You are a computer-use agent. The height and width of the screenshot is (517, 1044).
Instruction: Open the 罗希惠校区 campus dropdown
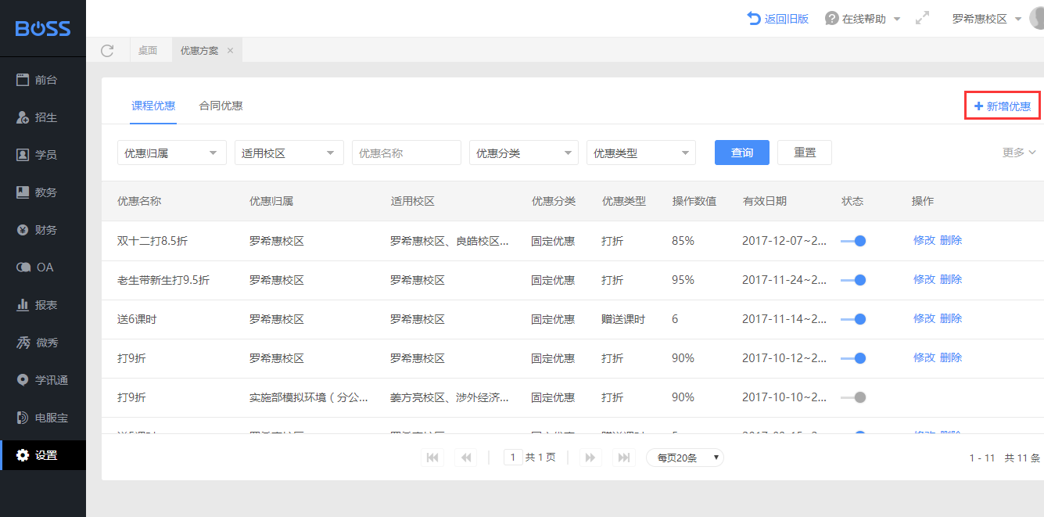(x=986, y=19)
